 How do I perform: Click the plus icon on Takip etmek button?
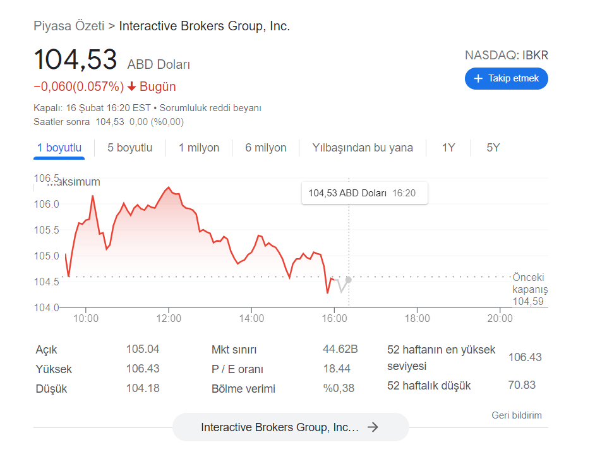pos(478,78)
